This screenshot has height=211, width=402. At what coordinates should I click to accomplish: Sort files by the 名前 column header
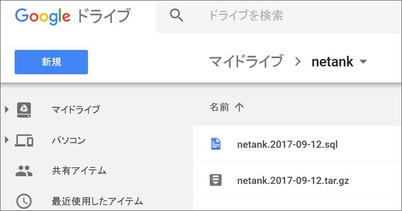coord(219,107)
